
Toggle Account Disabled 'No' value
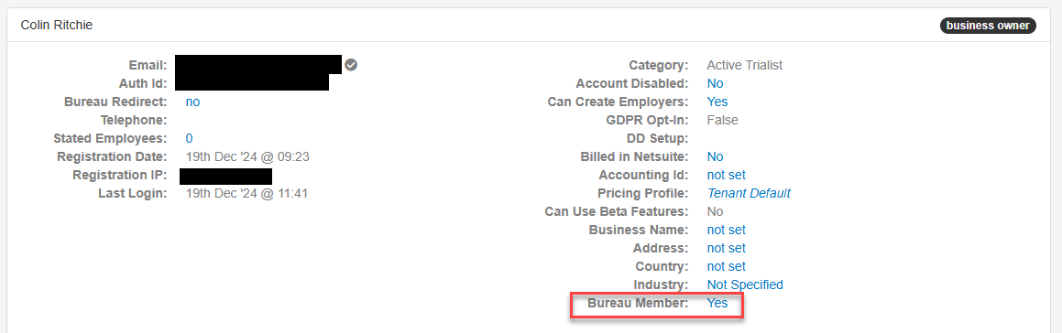[716, 83]
